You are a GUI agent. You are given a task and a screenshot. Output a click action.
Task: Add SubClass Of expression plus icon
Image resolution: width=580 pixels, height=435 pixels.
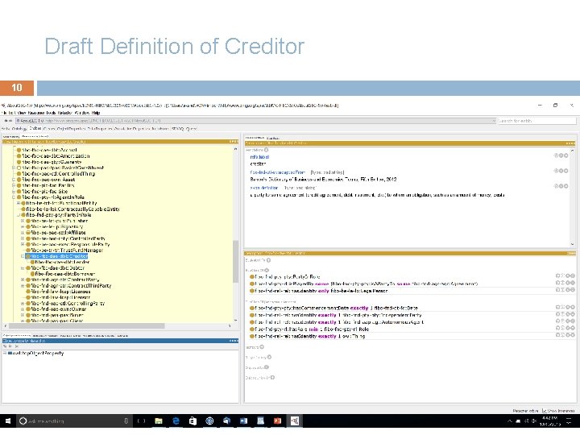pos(267,270)
